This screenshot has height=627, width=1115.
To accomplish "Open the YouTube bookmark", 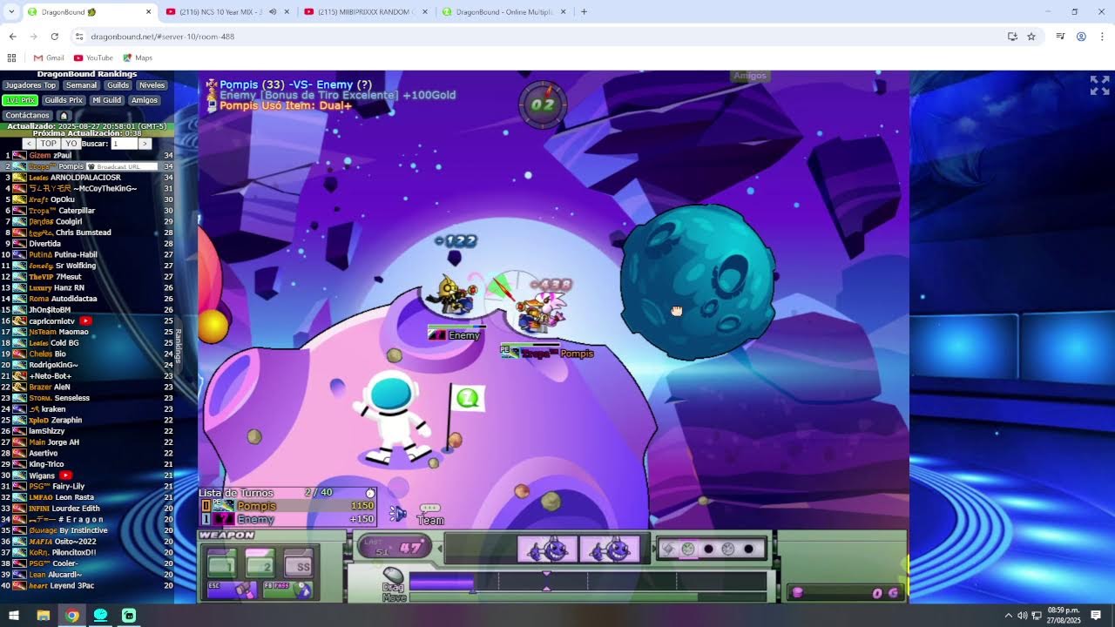I will coord(94,57).
